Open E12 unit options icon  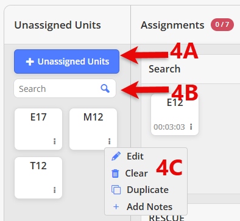(x=191, y=127)
